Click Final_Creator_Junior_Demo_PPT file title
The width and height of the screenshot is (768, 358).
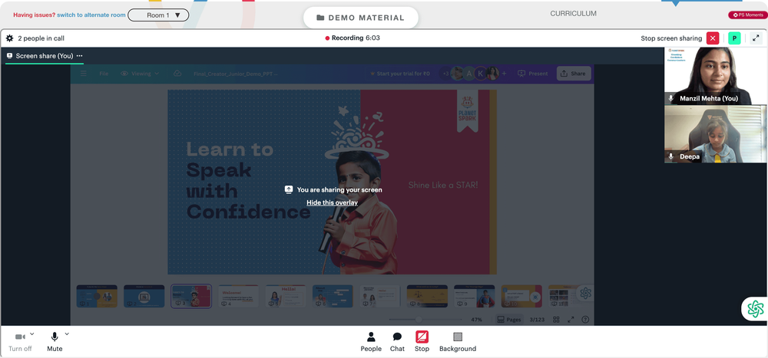235,74
